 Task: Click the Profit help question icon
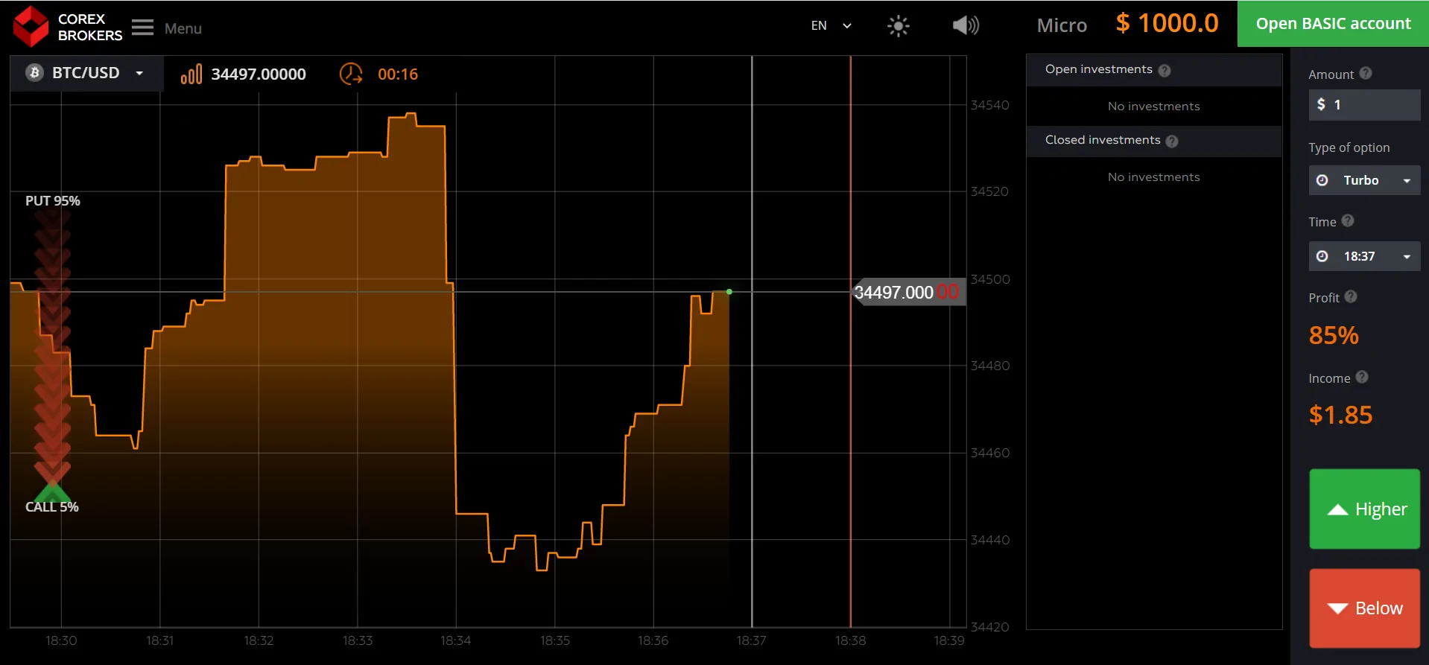(1351, 296)
